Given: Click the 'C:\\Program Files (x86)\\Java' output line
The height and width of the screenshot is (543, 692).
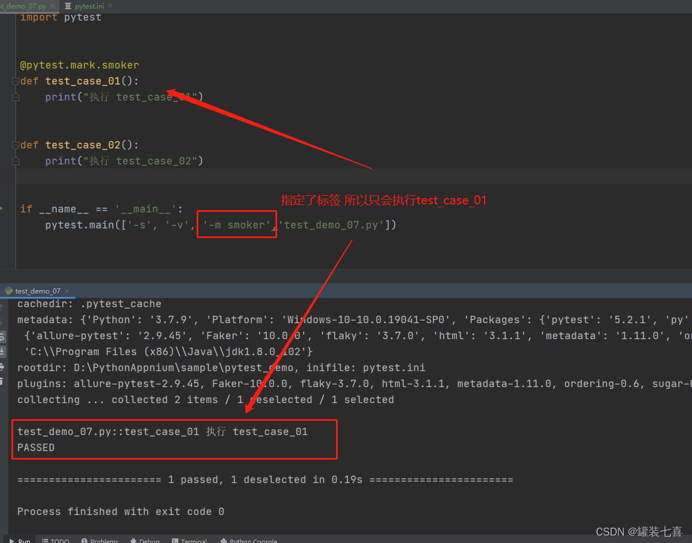Looking at the screenshot, I should pos(168,352).
